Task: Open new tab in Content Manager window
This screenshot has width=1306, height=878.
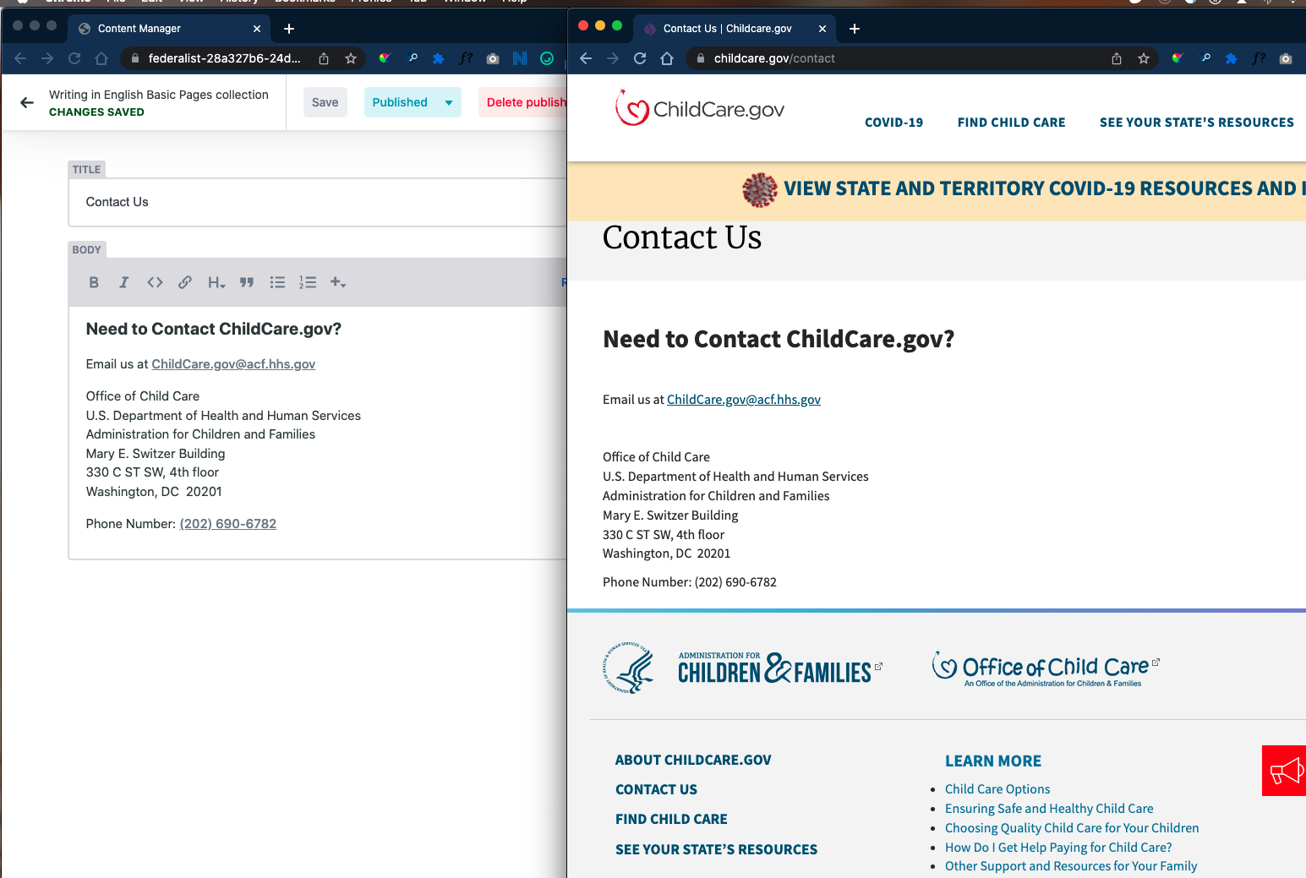Action: tap(289, 29)
